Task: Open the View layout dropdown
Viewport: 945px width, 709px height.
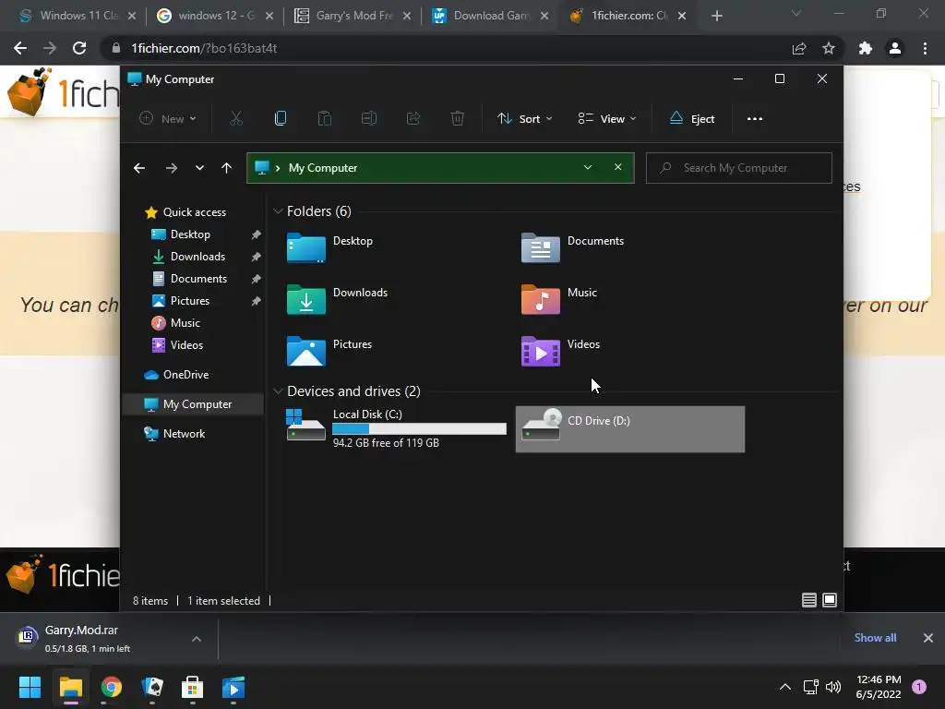Action: (x=607, y=119)
